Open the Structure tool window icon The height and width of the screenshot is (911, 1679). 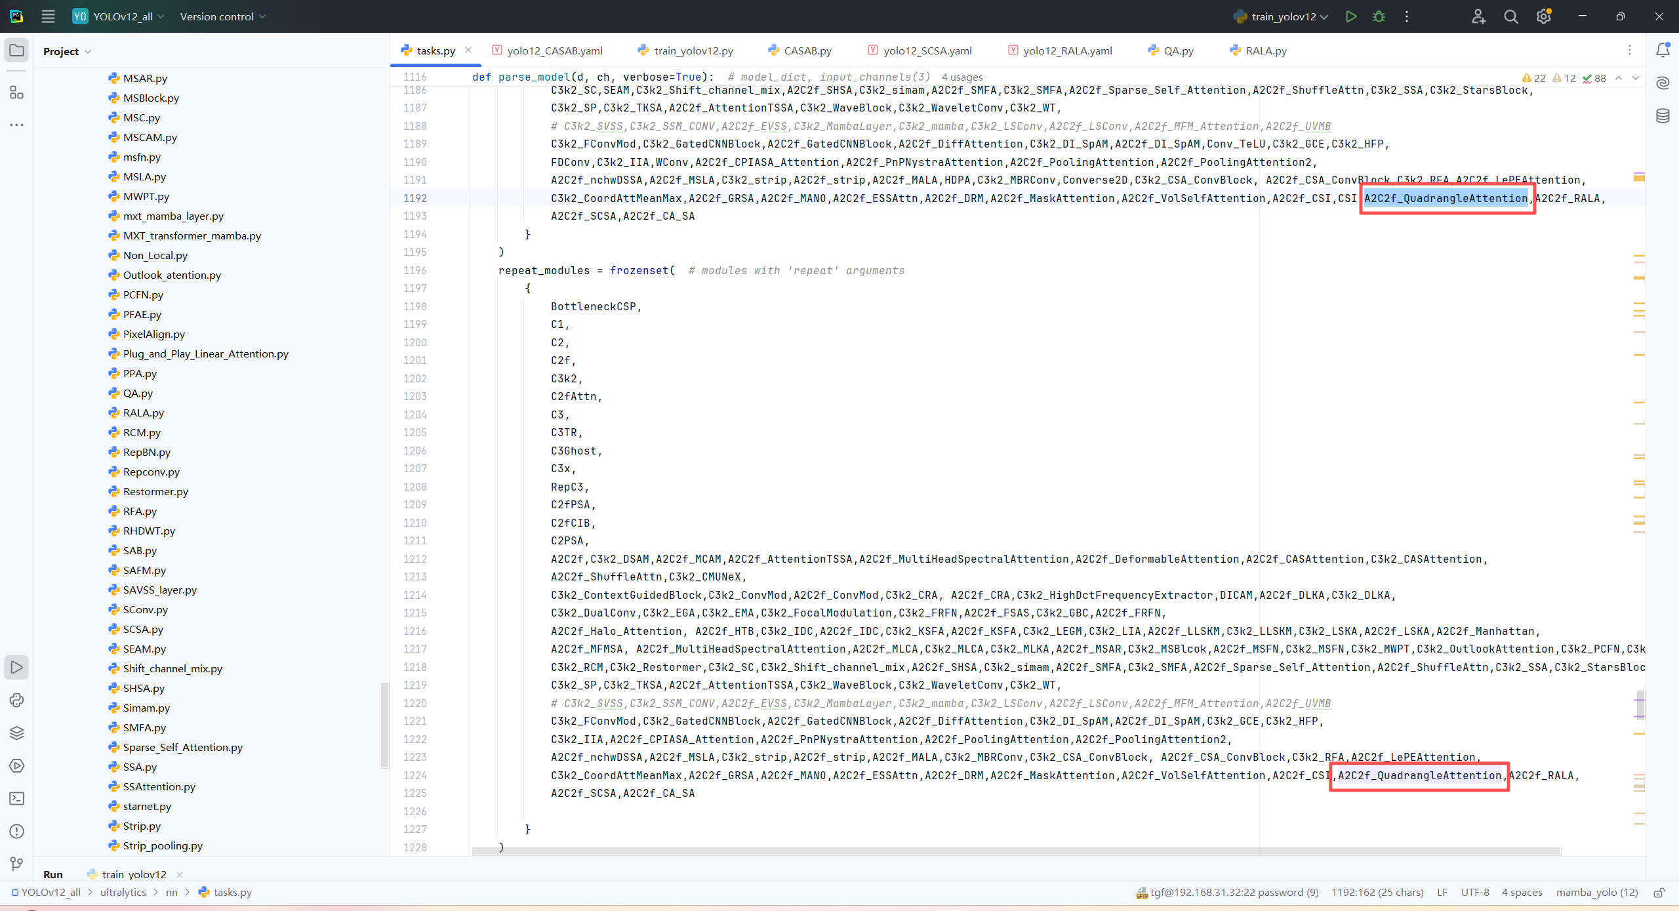point(16,92)
